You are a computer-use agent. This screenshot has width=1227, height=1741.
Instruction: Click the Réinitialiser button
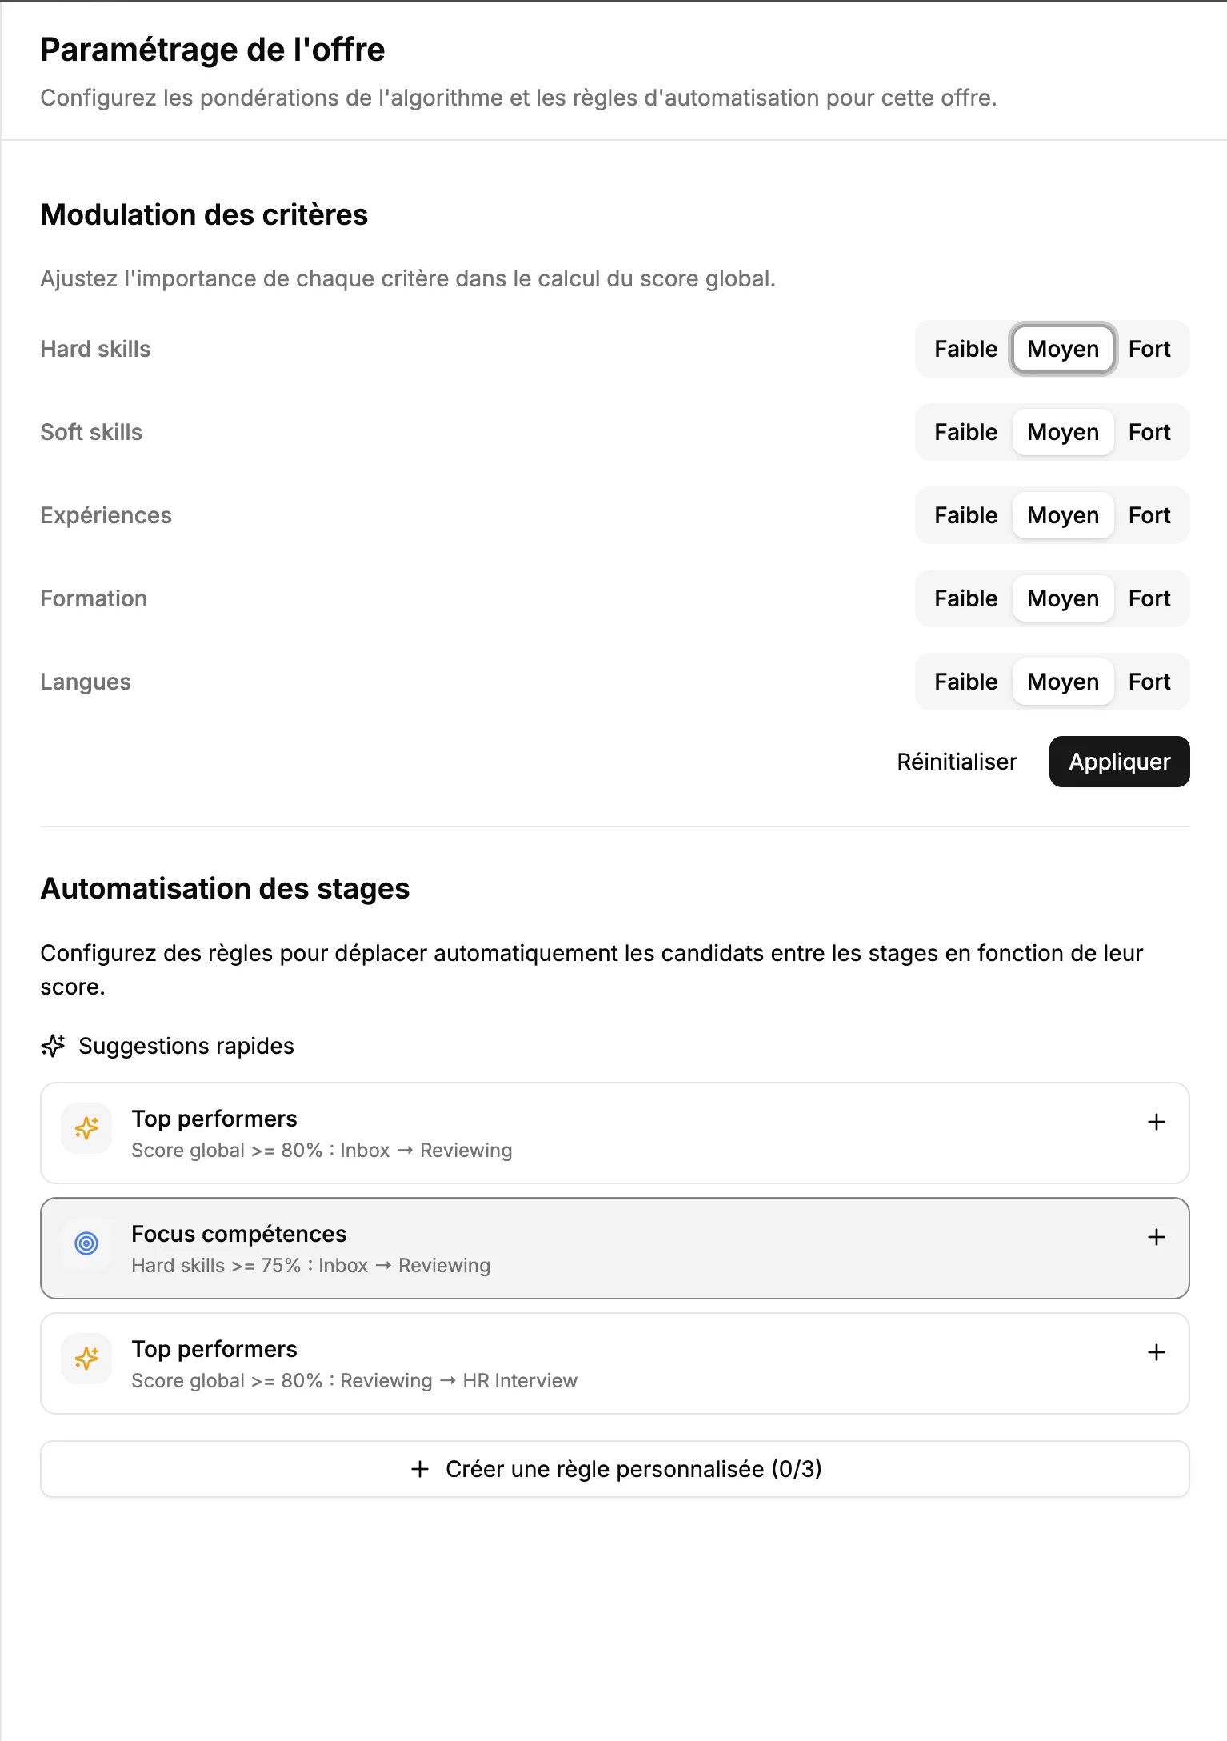click(x=957, y=762)
